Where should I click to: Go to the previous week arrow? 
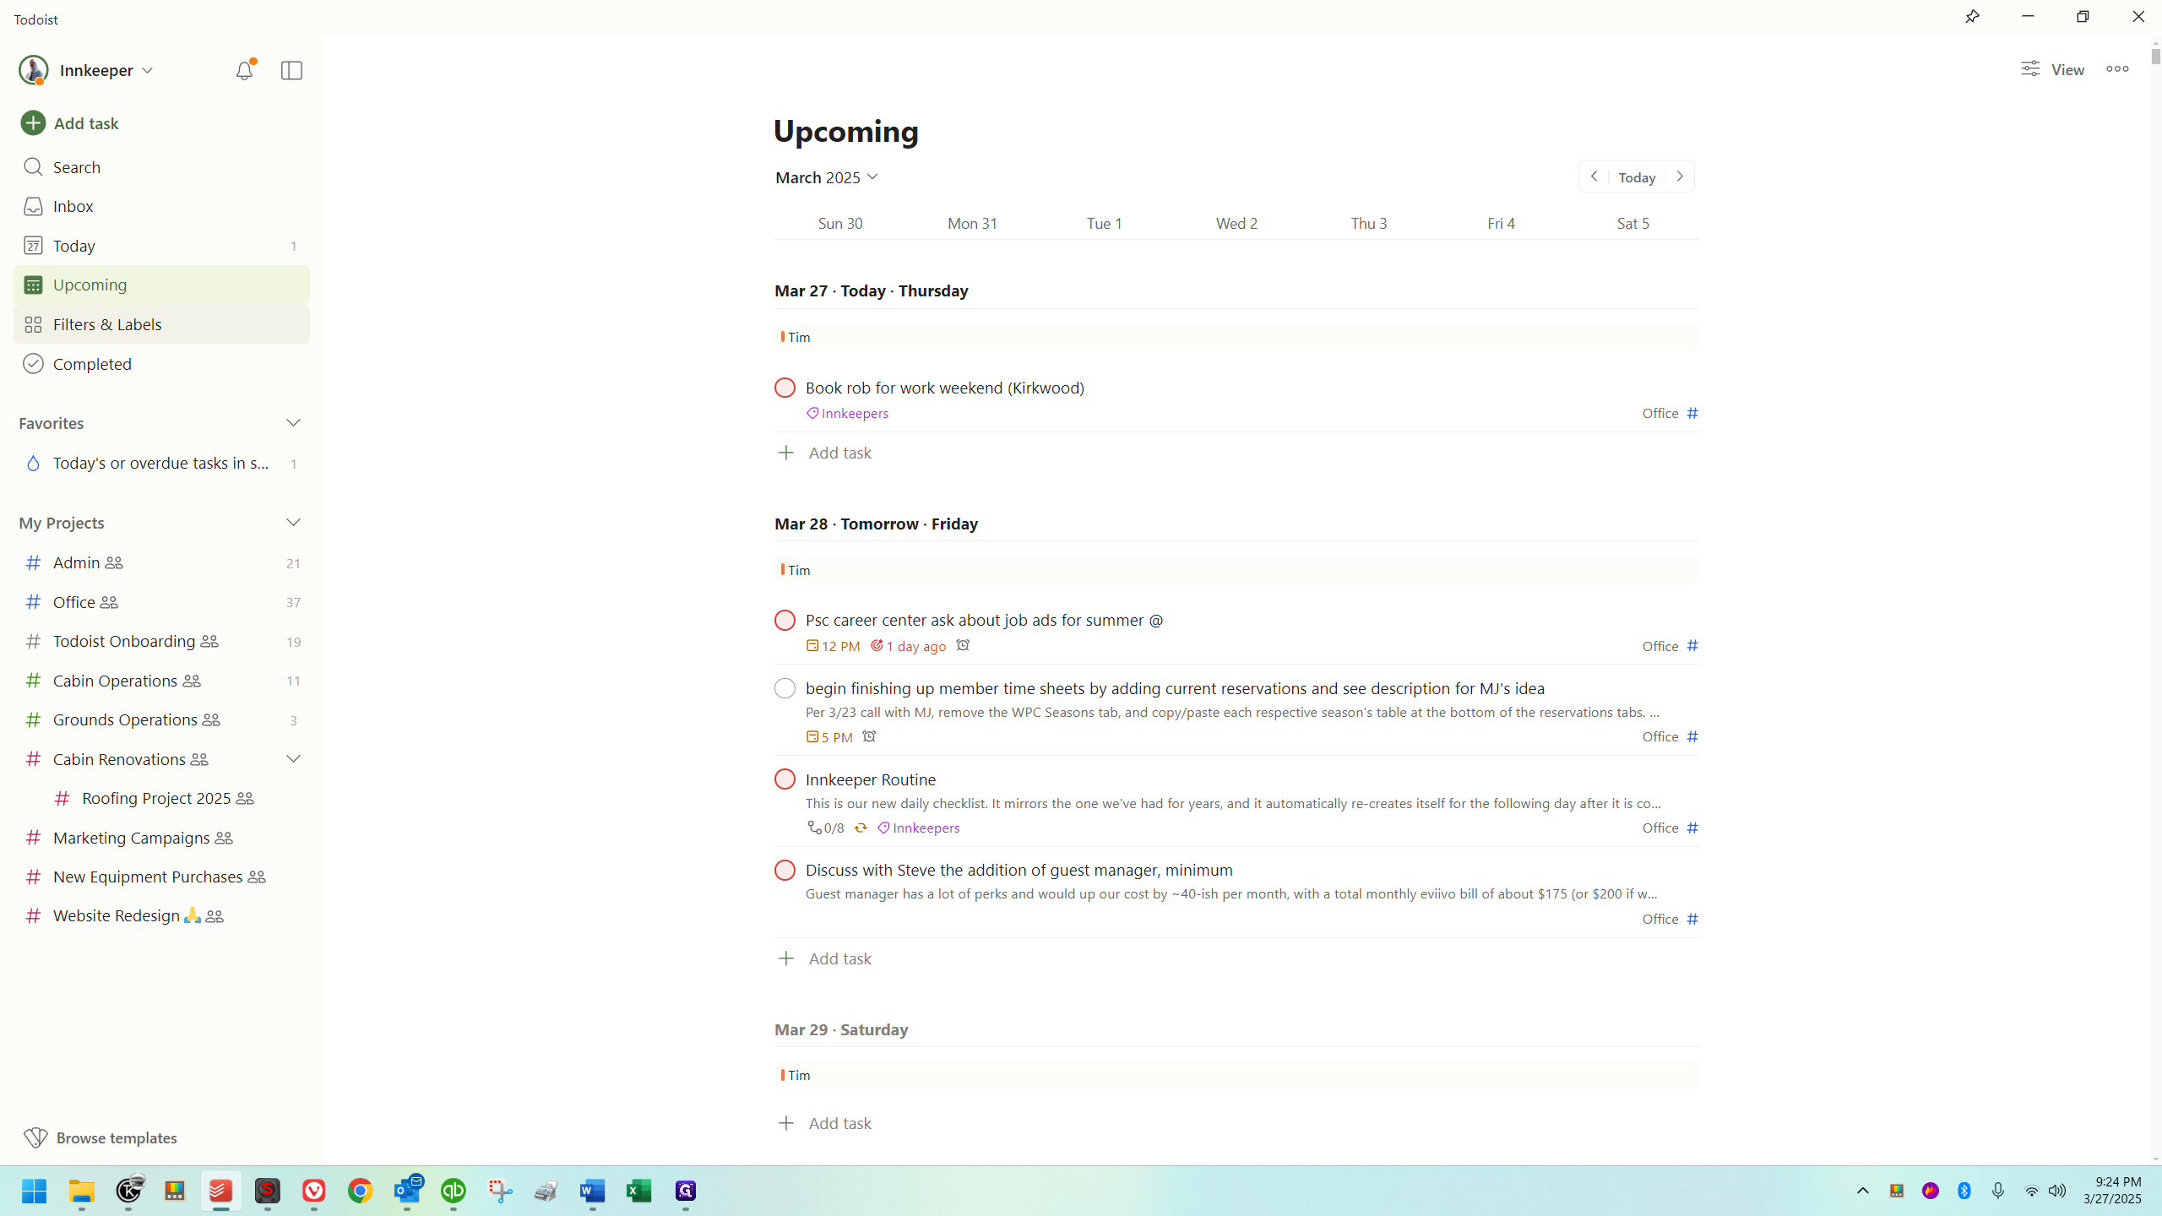click(x=1594, y=176)
